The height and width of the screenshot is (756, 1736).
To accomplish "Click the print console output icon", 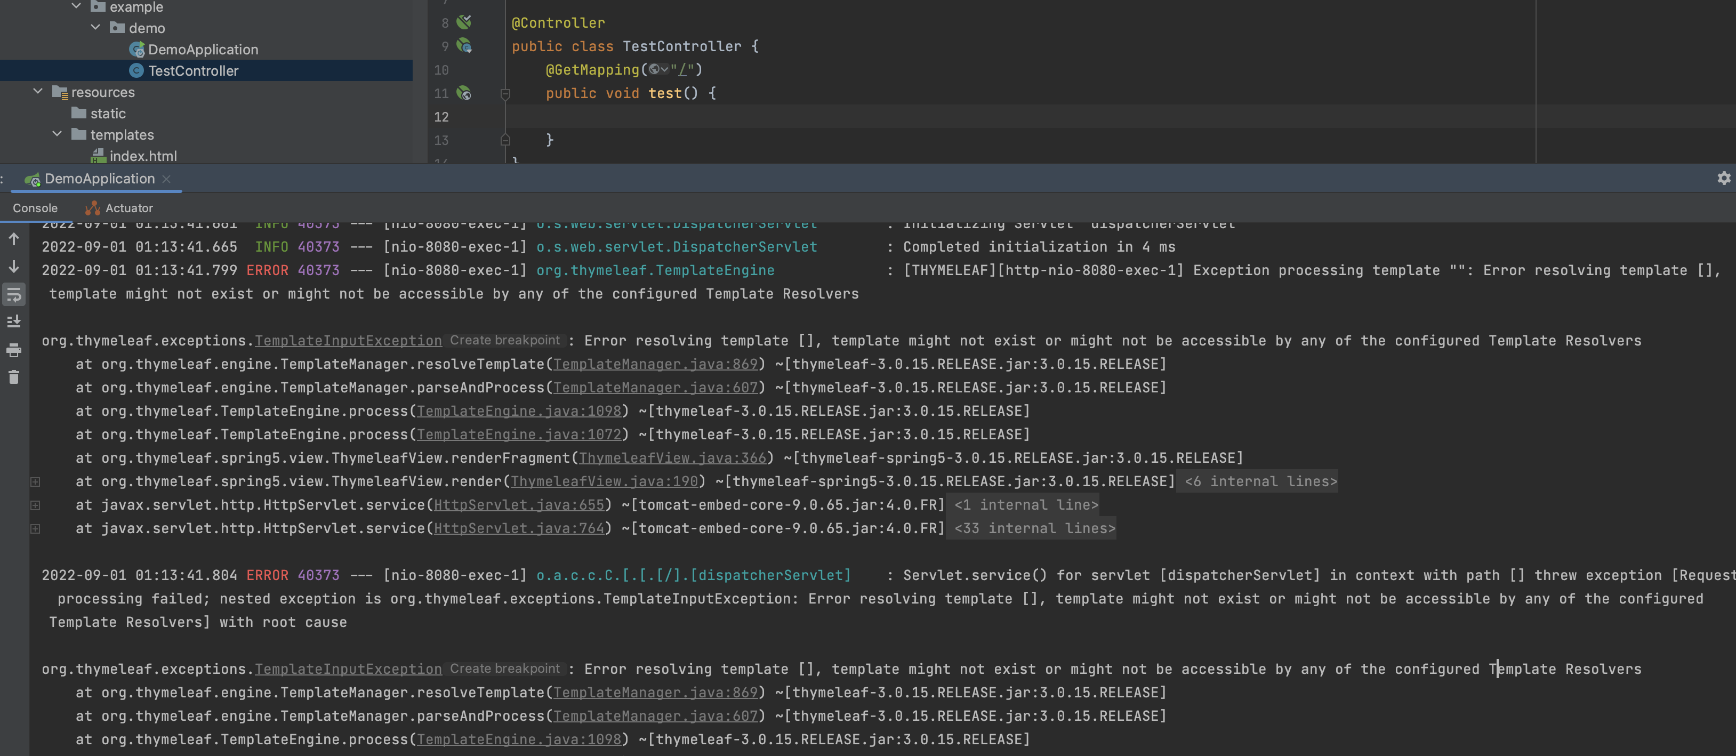I will click(13, 350).
